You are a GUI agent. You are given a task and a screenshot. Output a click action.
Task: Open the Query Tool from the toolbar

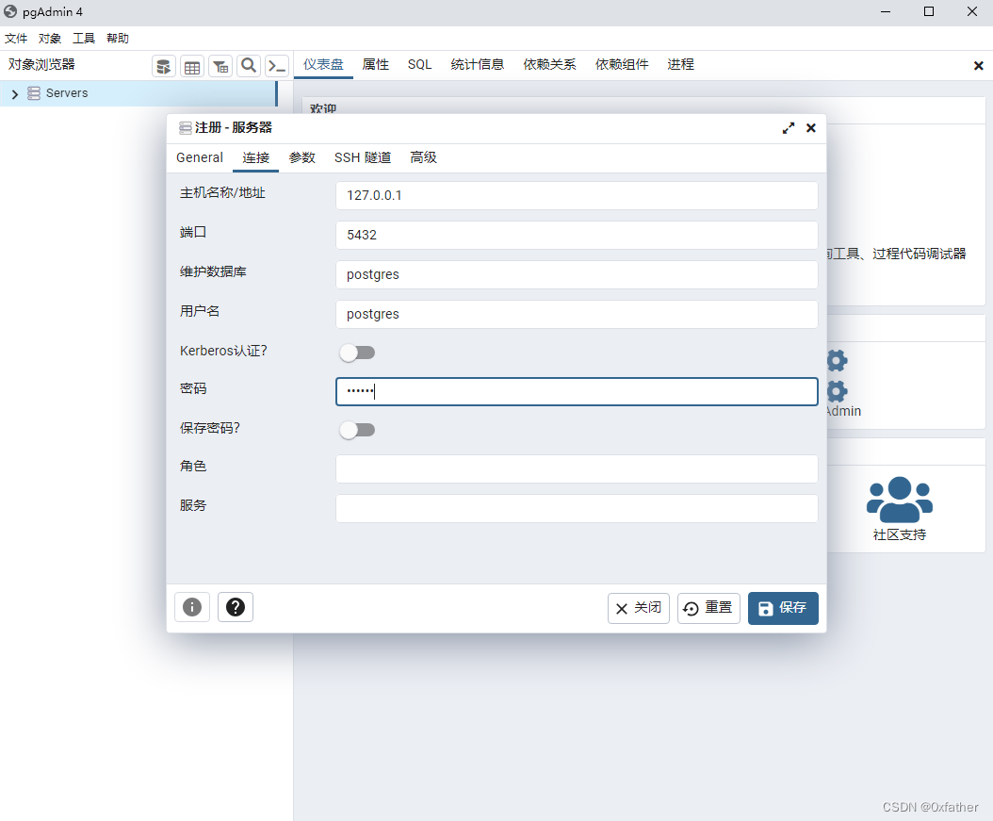pos(163,66)
